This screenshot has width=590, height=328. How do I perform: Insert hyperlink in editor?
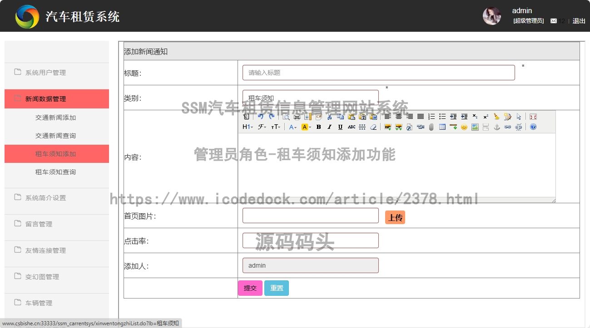click(507, 127)
